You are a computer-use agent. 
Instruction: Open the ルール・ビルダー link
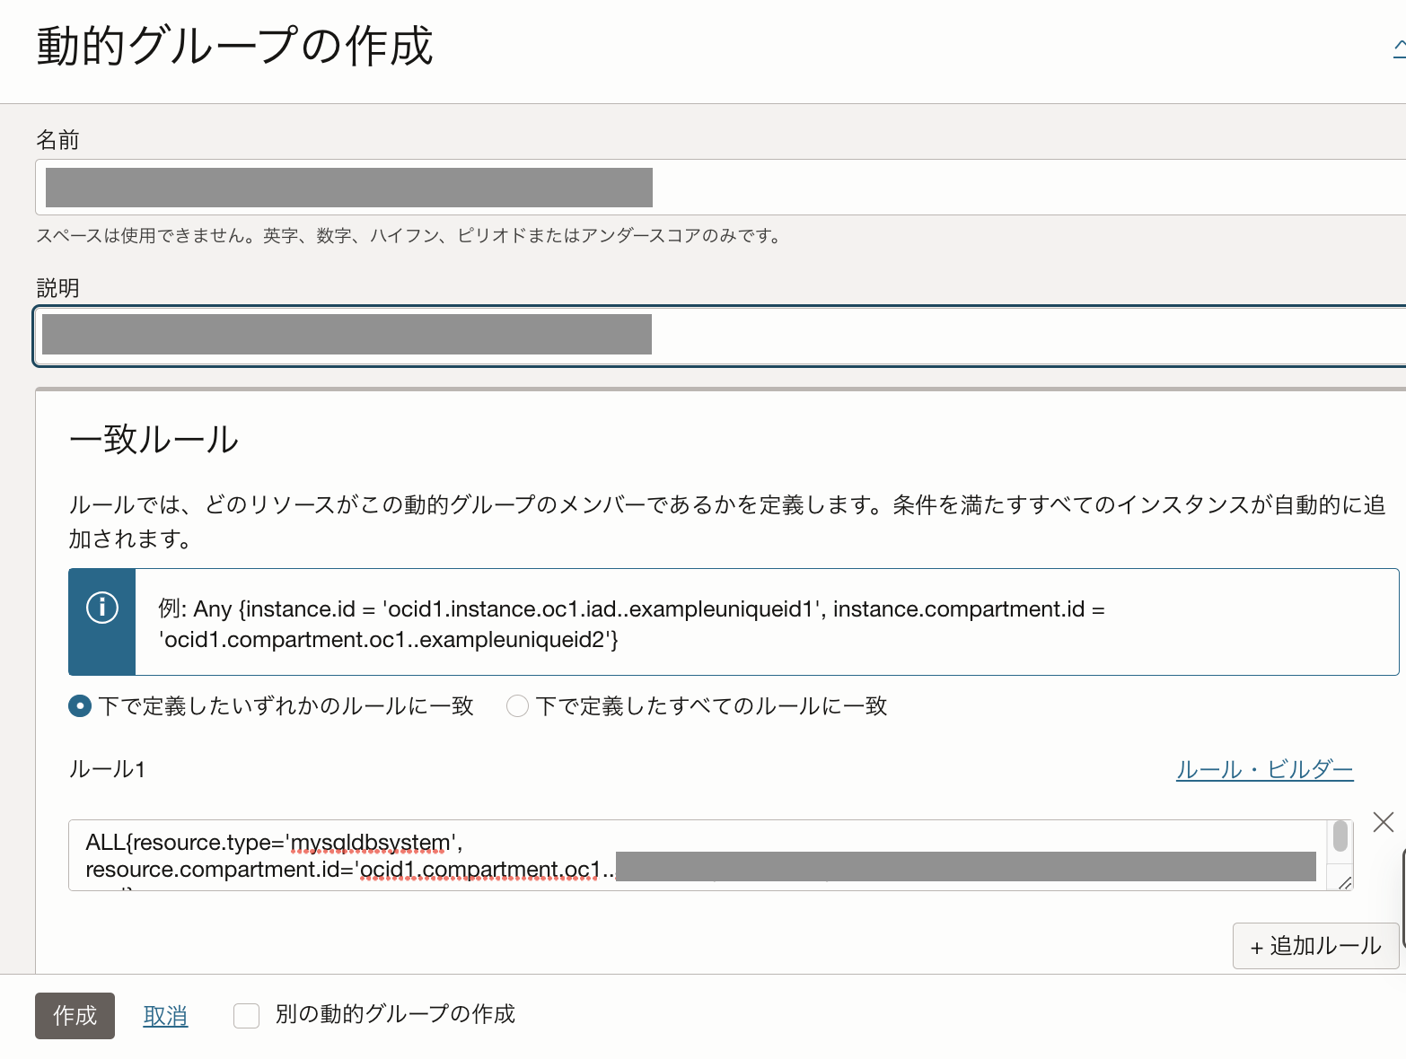[x=1264, y=769]
